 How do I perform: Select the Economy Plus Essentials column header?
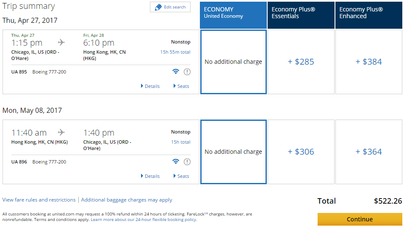tap(301, 15)
